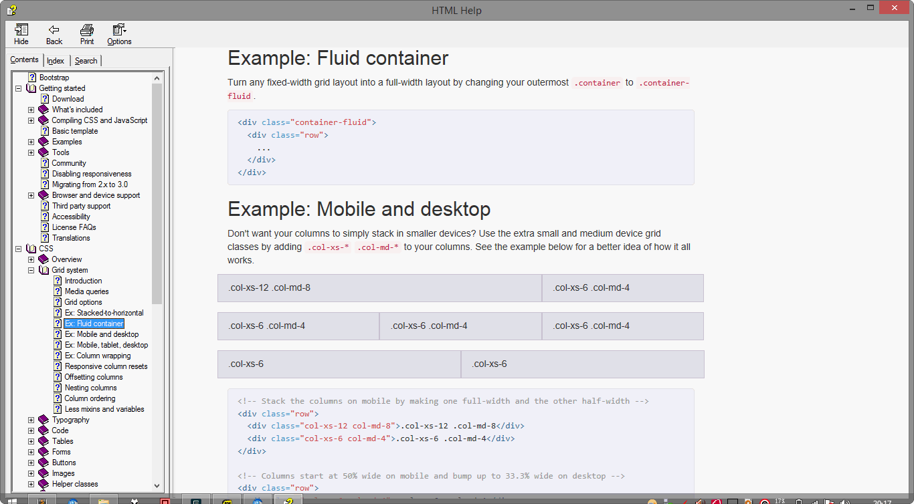Expand the What's included node
This screenshot has width=914, height=504.
point(31,110)
